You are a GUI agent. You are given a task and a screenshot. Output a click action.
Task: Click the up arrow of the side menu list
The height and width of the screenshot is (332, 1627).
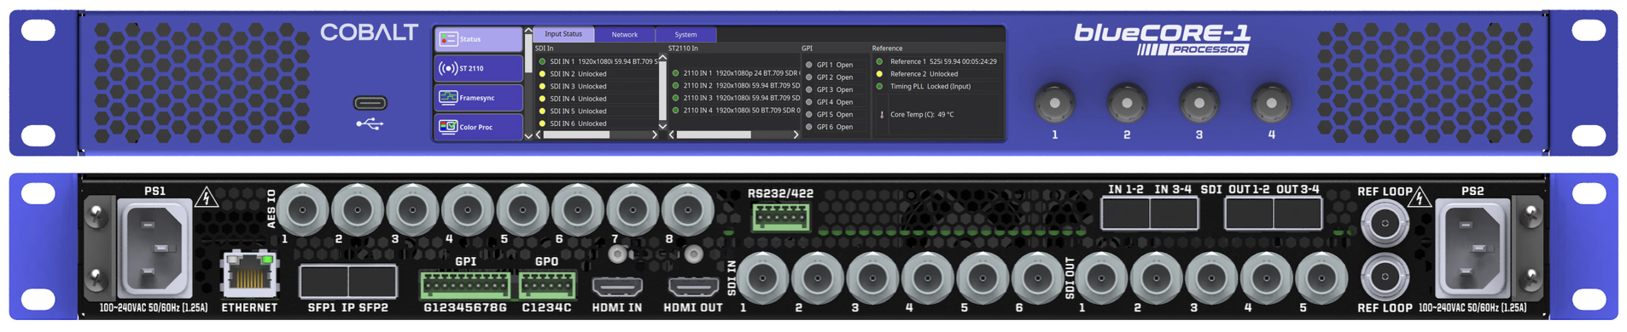(528, 31)
